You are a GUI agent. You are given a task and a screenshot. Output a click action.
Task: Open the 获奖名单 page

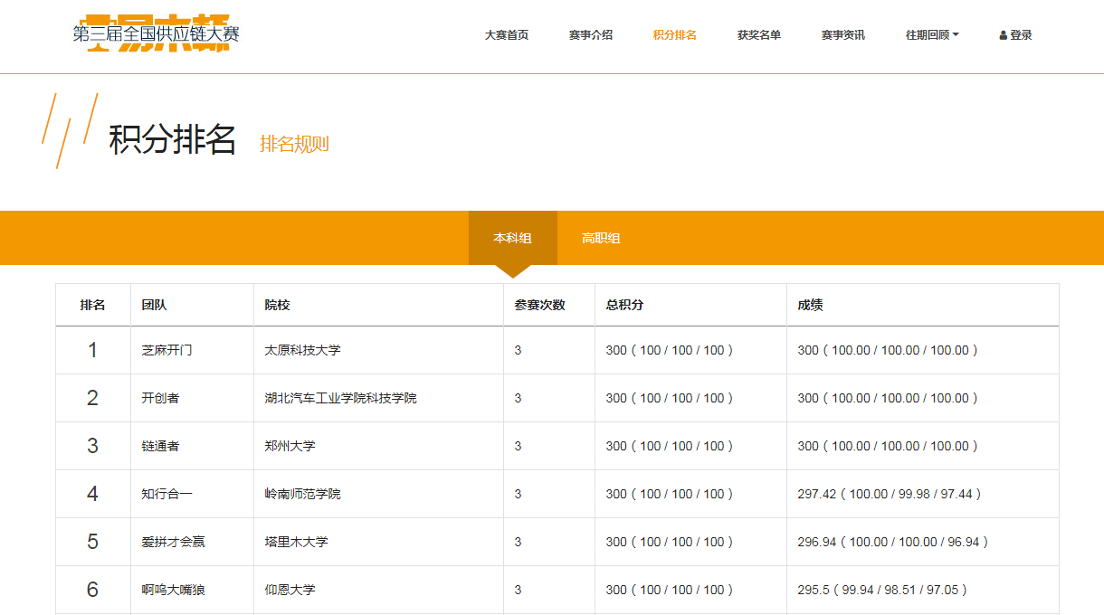coord(758,35)
